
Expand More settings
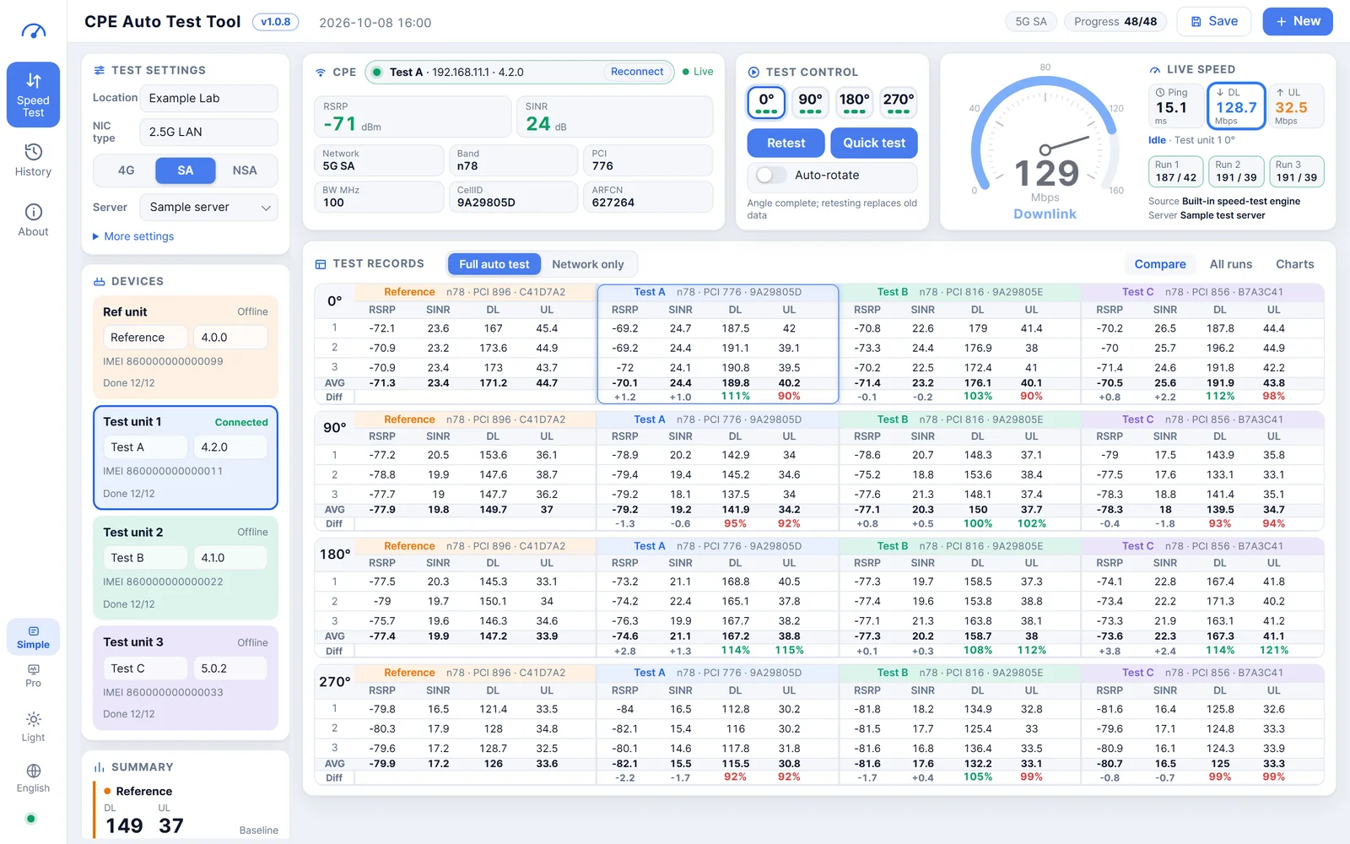133,236
